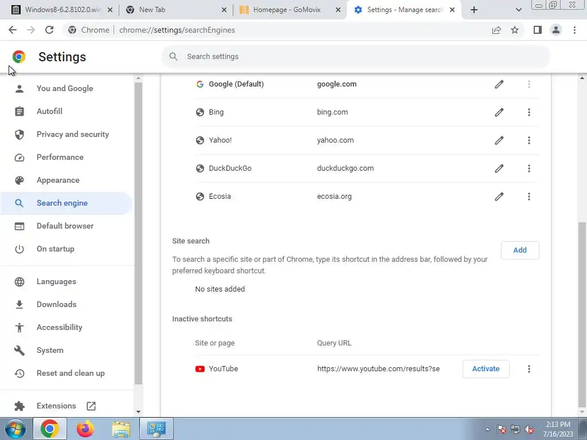Select the youtube.com query URL text
The image size is (587, 440).
378,369
